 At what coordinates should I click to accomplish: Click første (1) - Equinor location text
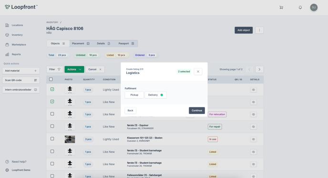click(x=138, y=125)
